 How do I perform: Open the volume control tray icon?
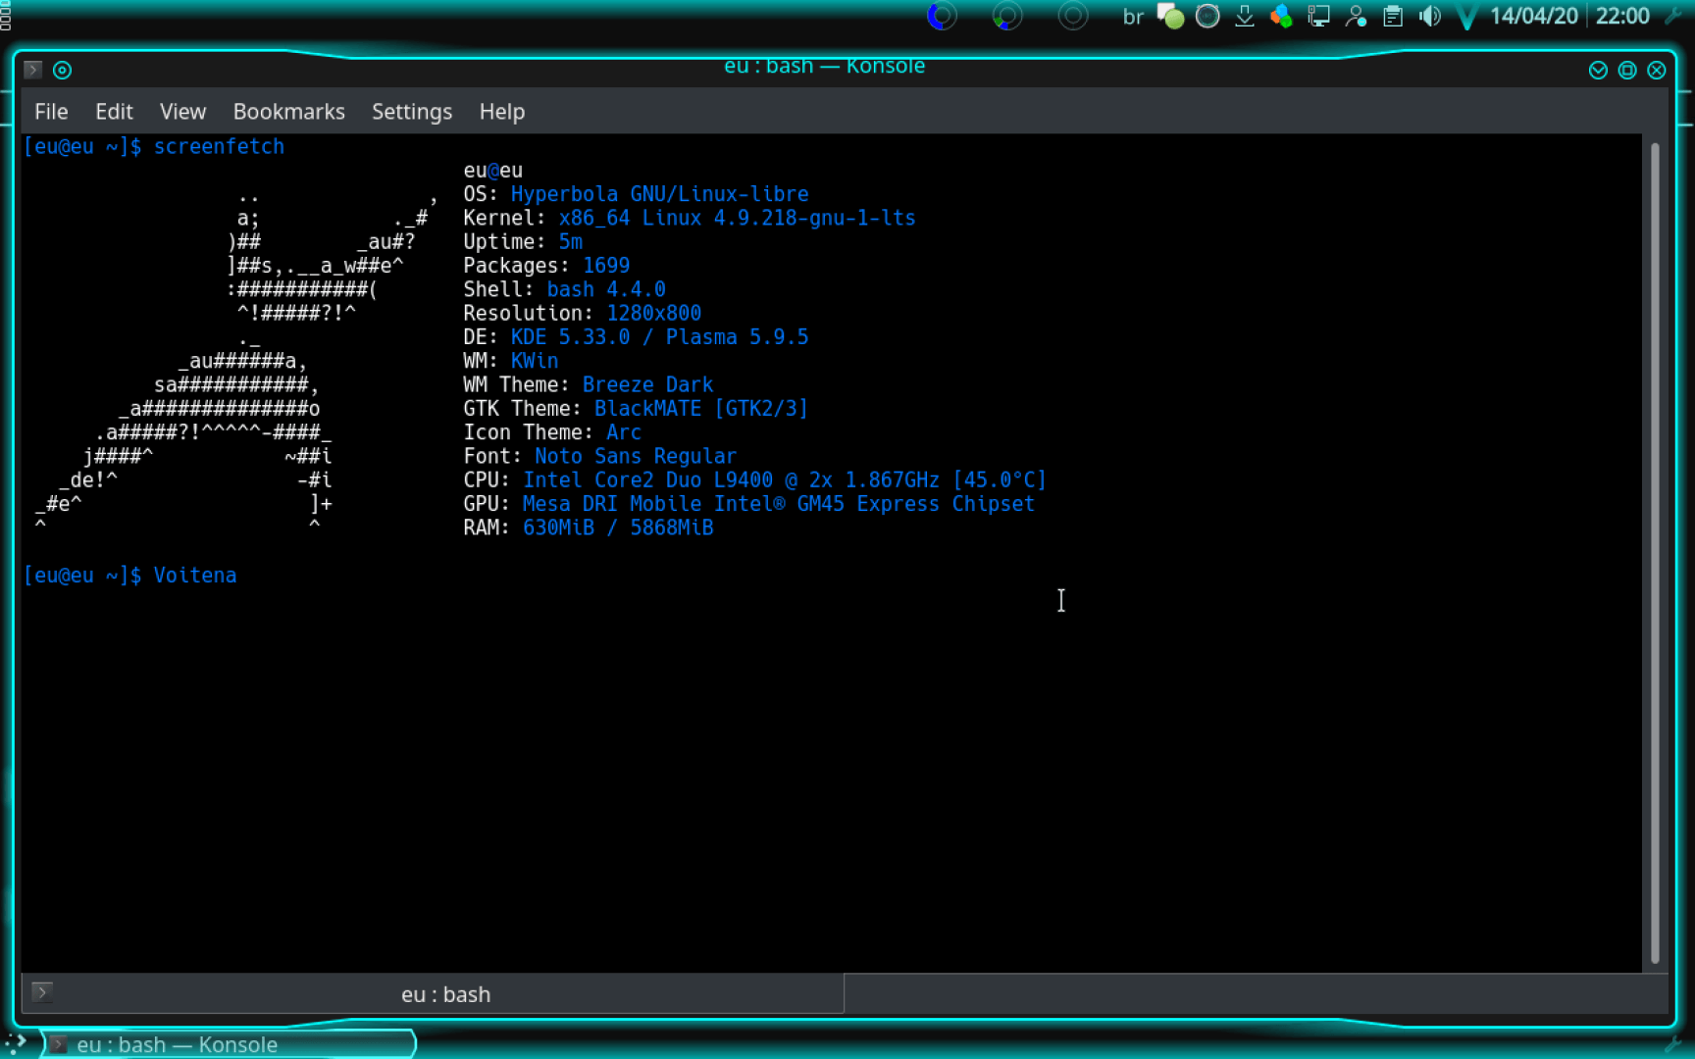(x=1430, y=17)
